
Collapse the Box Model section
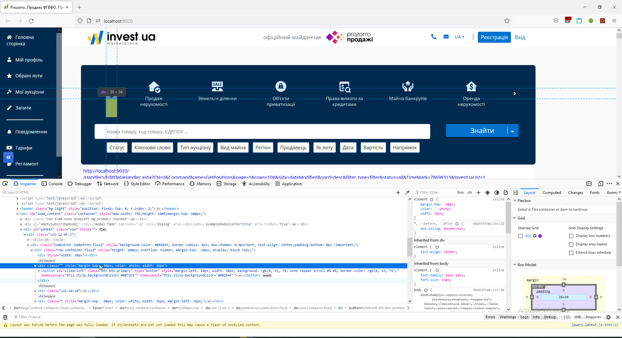click(x=515, y=265)
